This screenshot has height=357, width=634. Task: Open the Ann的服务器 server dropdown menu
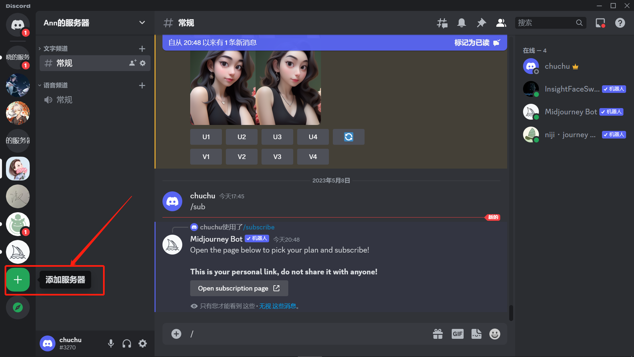[142, 23]
